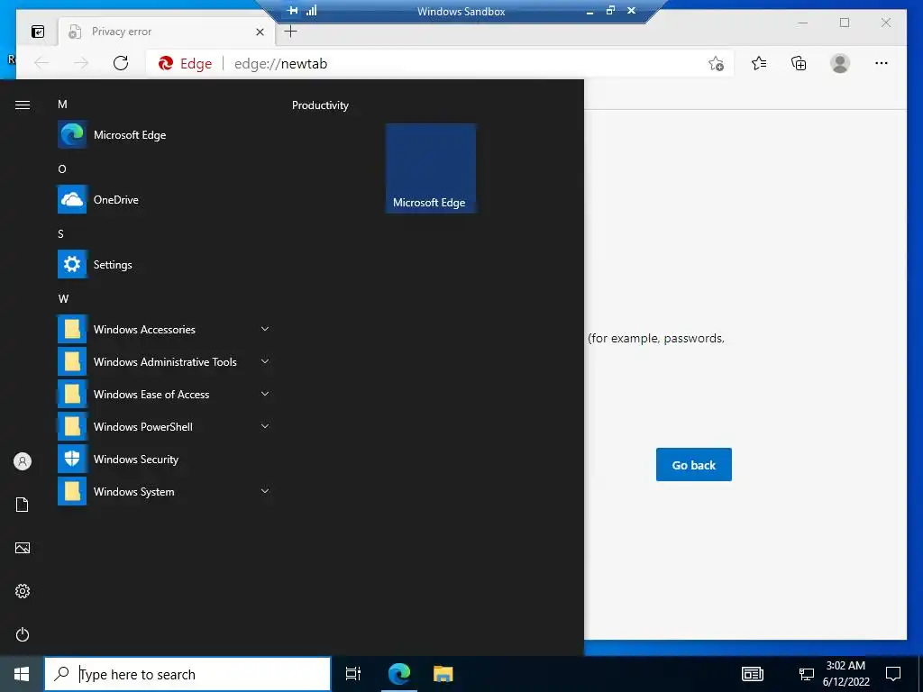Close the Privacy error tab

coord(260,32)
